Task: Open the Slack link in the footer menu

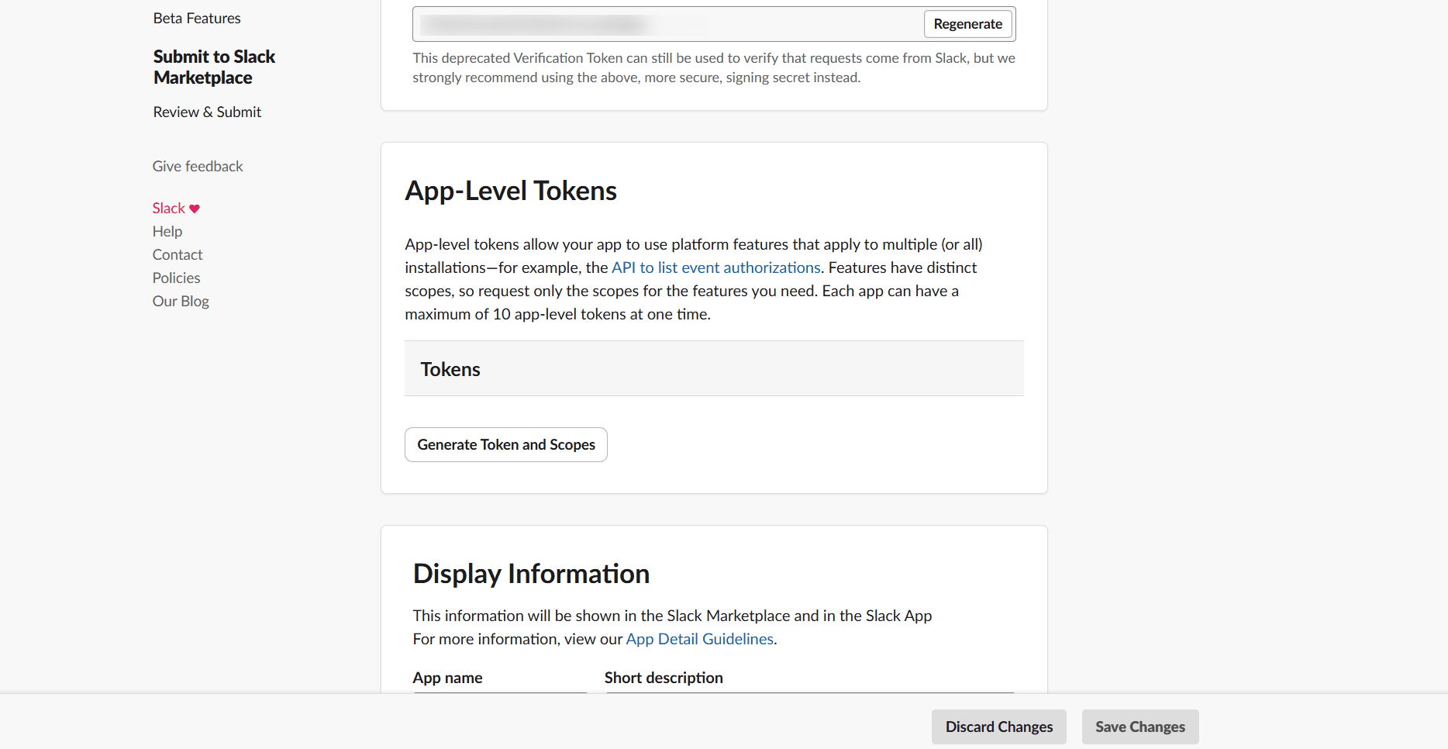Action: 167,208
